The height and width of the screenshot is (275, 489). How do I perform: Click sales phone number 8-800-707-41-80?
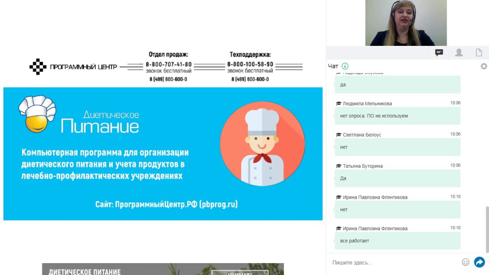pos(168,65)
